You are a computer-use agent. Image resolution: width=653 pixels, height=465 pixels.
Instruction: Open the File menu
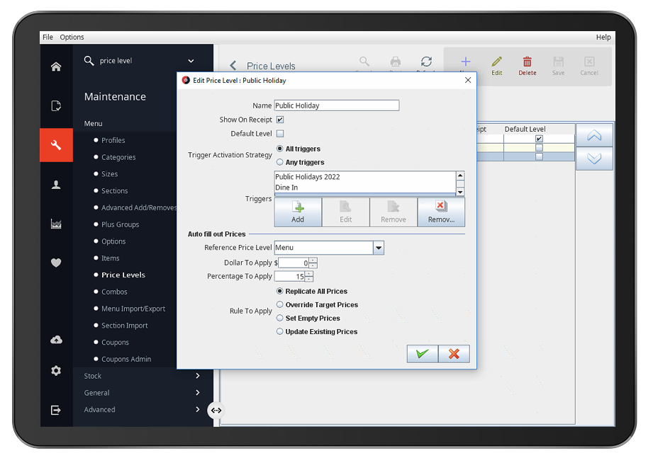click(48, 37)
